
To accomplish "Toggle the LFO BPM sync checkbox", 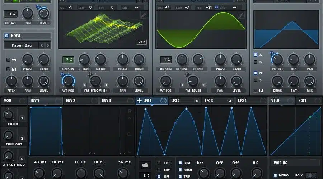I will (180, 163).
